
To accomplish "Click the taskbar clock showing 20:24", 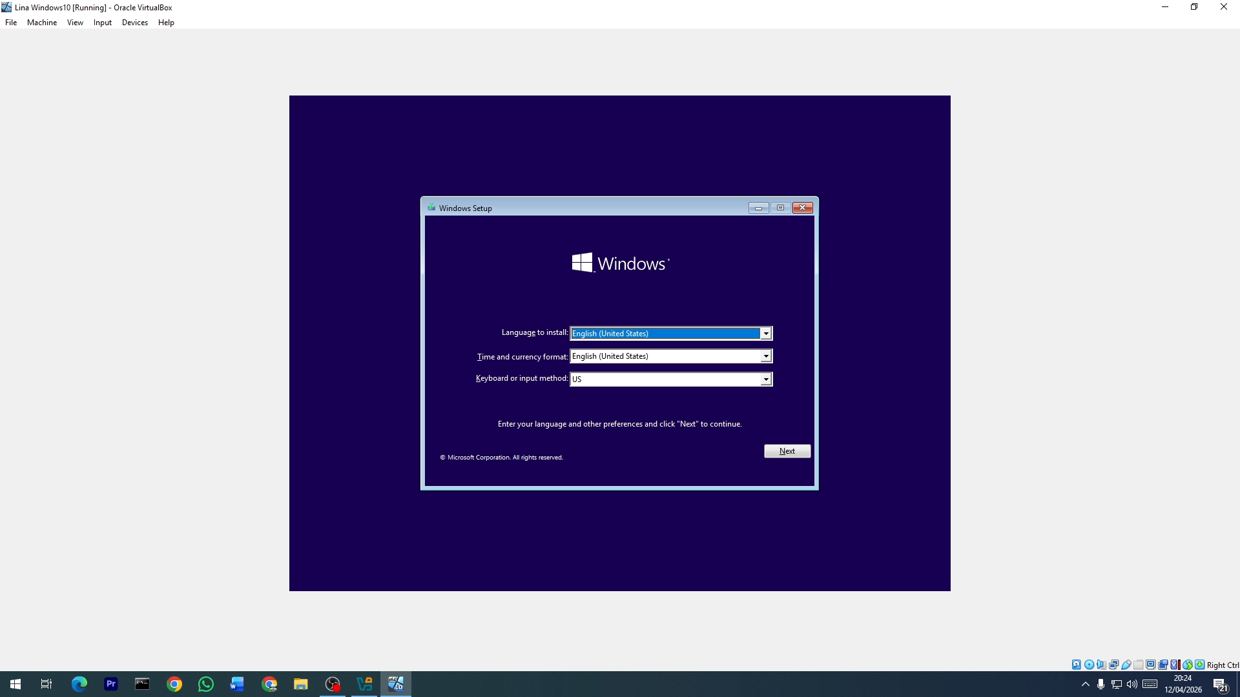I will coord(1182,683).
